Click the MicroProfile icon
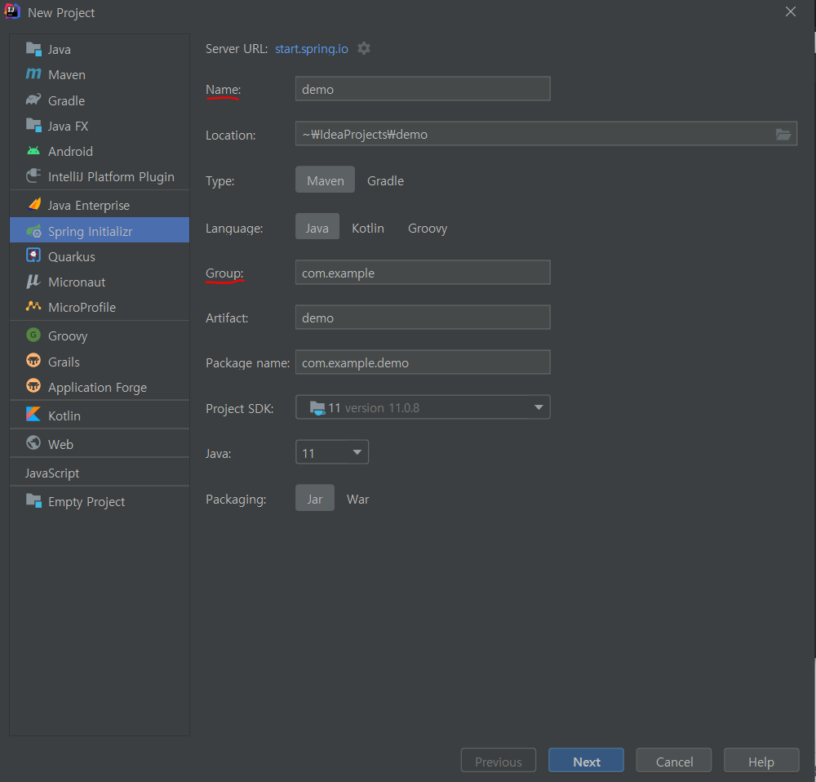This screenshot has width=816, height=782. pos(33,306)
